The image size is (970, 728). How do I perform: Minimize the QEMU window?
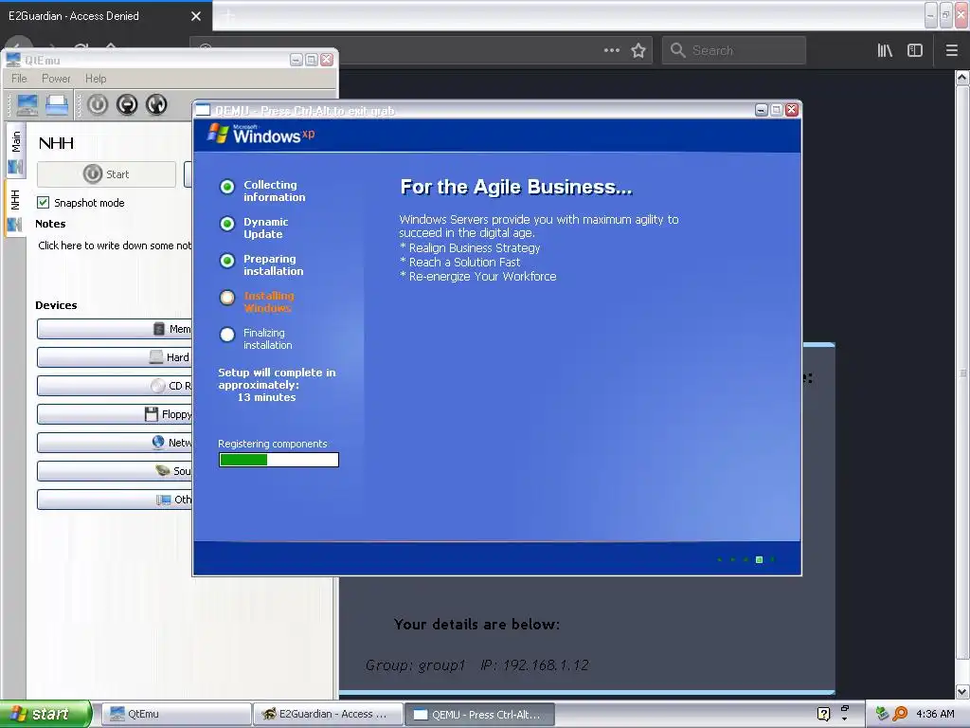tap(762, 110)
